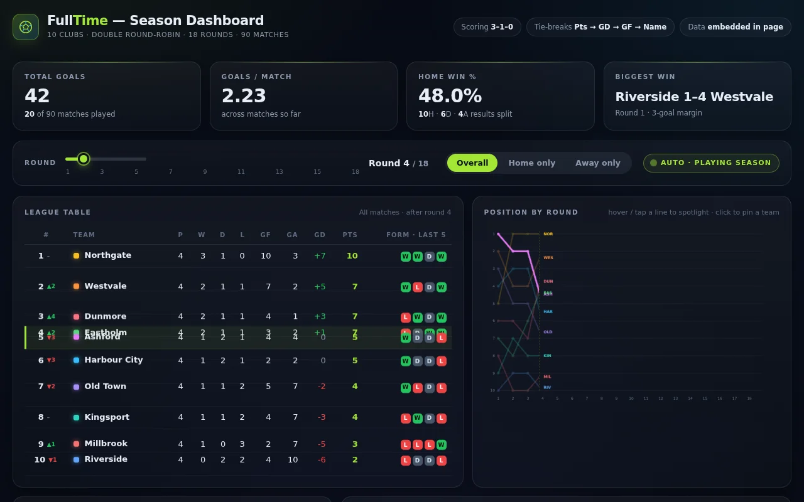Viewport: 804px width, 502px height.
Task: Click the teal dot beside Kingsport
Action: (x=76, y=417)
